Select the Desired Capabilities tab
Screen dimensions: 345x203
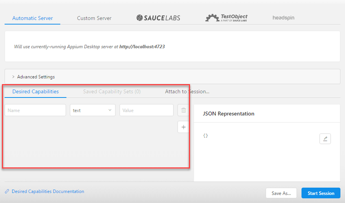pyautogui.click(x=36, y=92)
